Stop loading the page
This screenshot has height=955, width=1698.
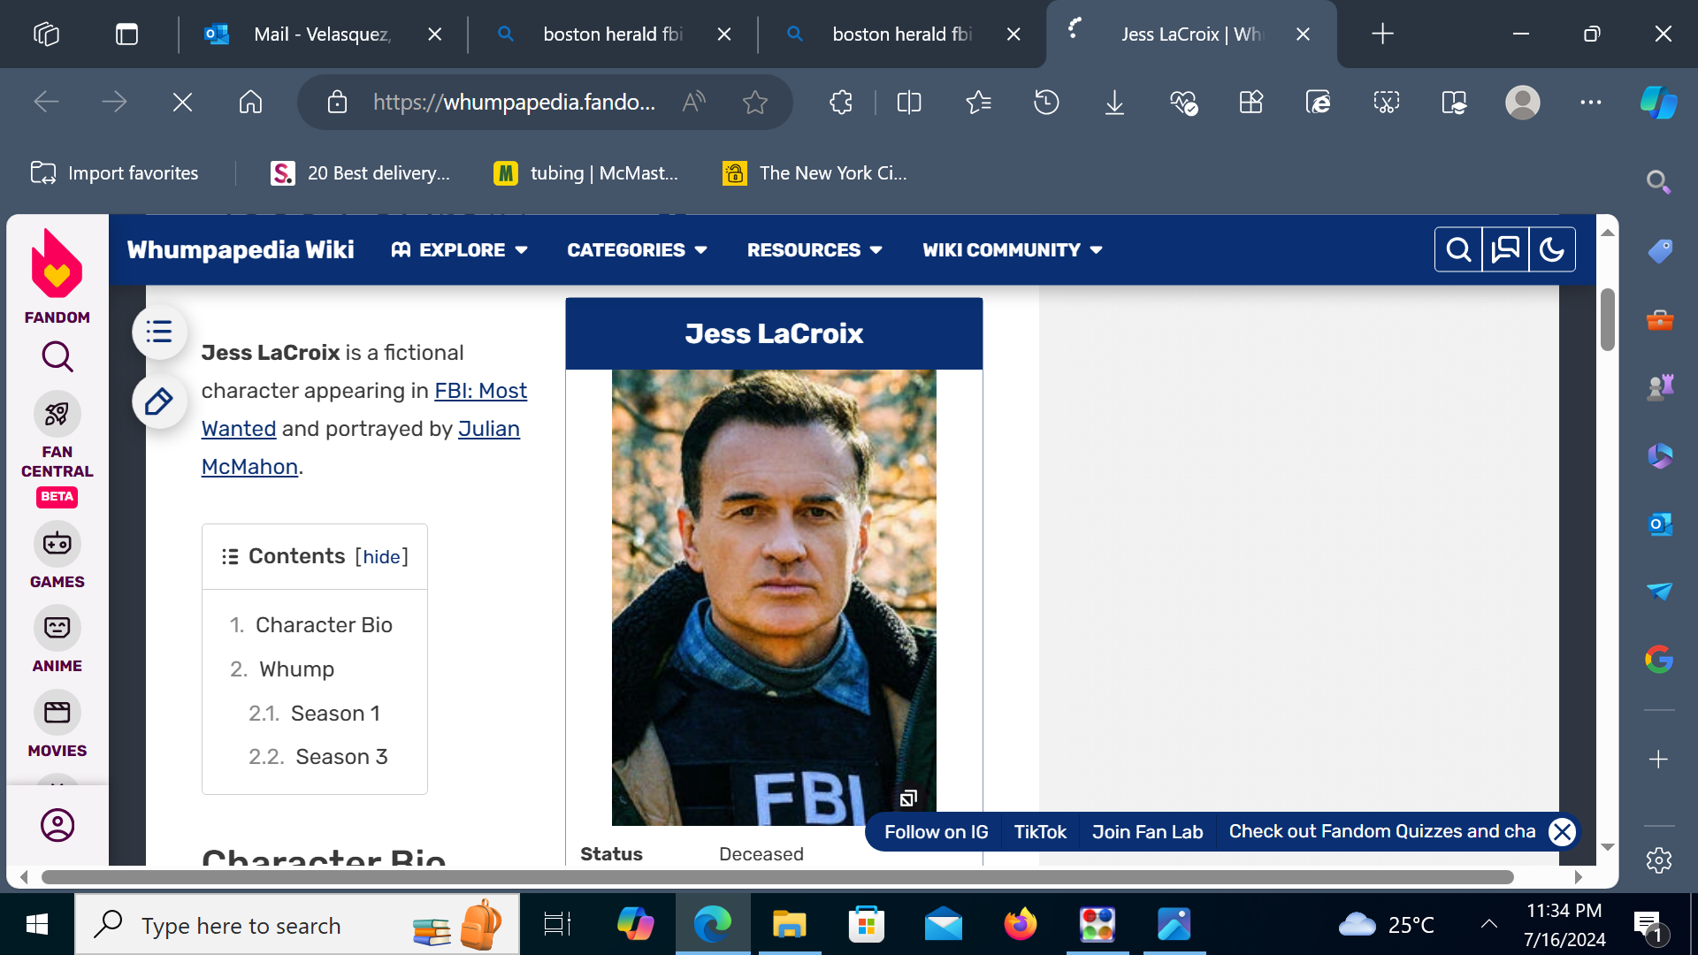click(x=182, y=103)
